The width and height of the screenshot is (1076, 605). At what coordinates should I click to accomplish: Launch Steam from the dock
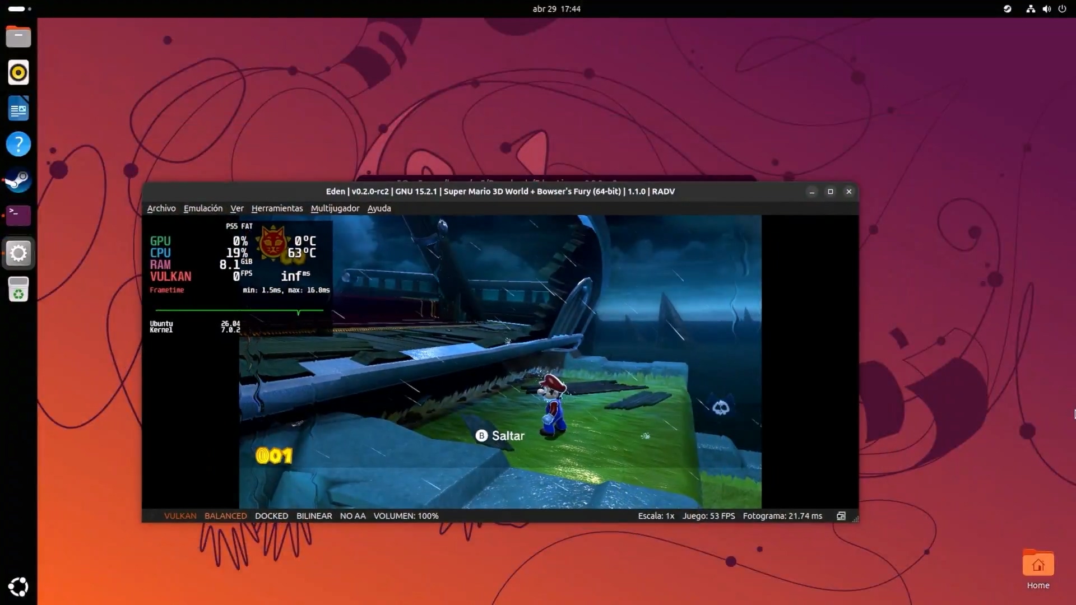[18, 180]
